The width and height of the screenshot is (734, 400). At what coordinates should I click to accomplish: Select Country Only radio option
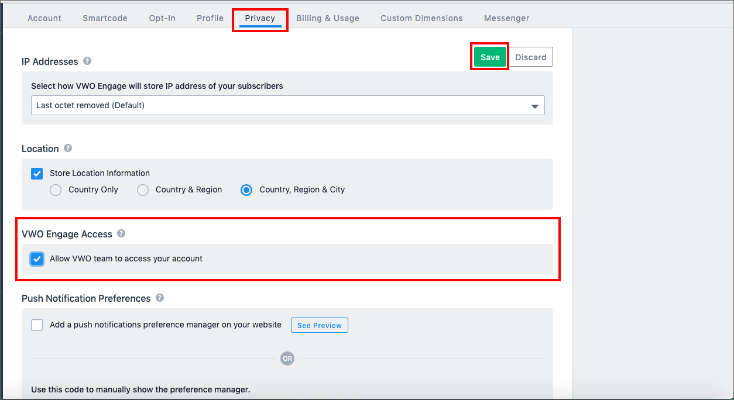point(56,190)
